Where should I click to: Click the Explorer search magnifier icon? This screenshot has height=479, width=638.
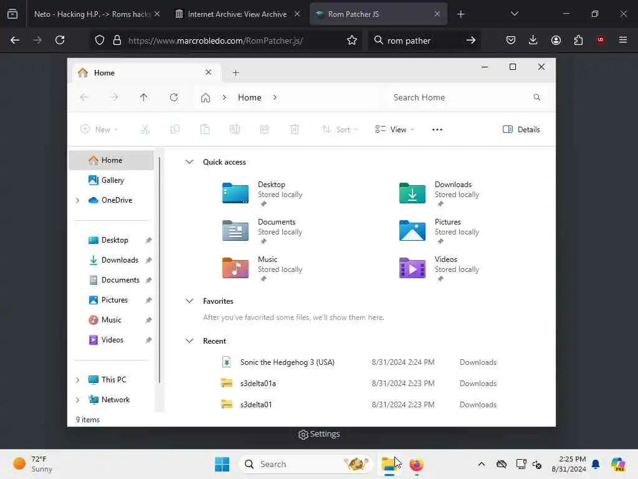click(536, 97)
